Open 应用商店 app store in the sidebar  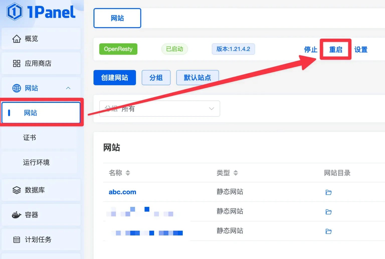pyautogui.click(x=41, y=63)
